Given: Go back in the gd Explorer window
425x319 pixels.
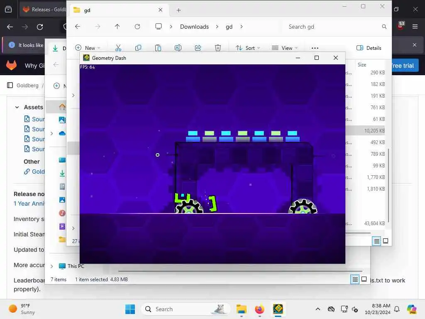Looking at the screenshot, I should 78,27.
